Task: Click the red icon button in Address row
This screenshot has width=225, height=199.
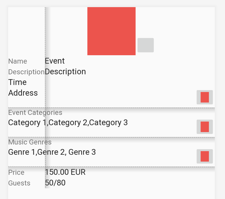Action: (x=205, y=97)
